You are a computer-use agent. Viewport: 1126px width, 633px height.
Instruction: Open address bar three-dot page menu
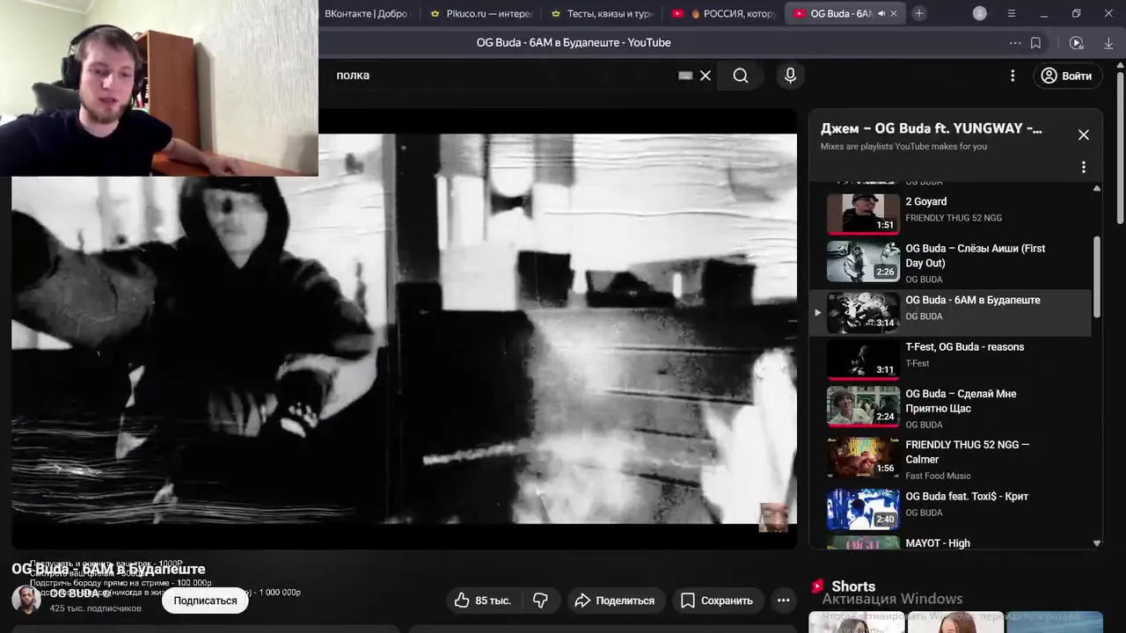click(1015, 42)
